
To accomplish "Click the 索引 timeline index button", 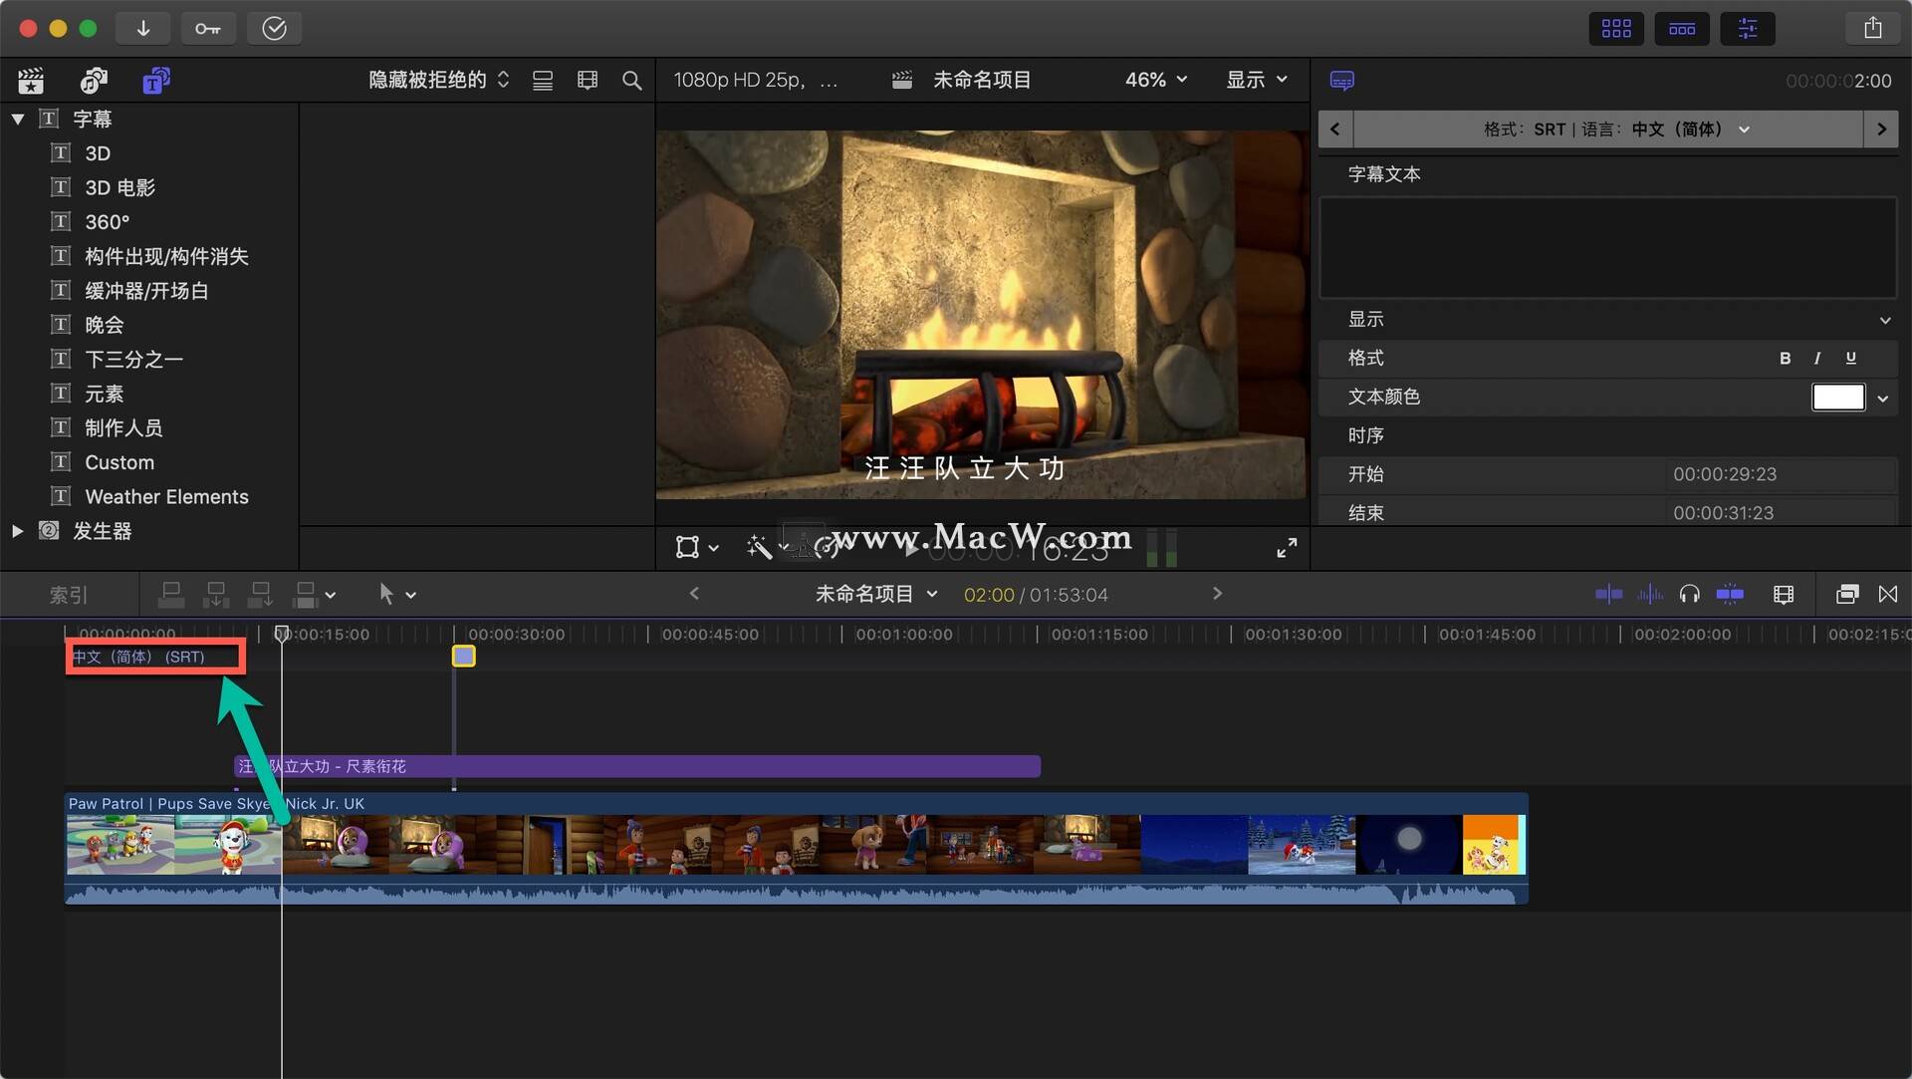I will (x=69, y=595).
